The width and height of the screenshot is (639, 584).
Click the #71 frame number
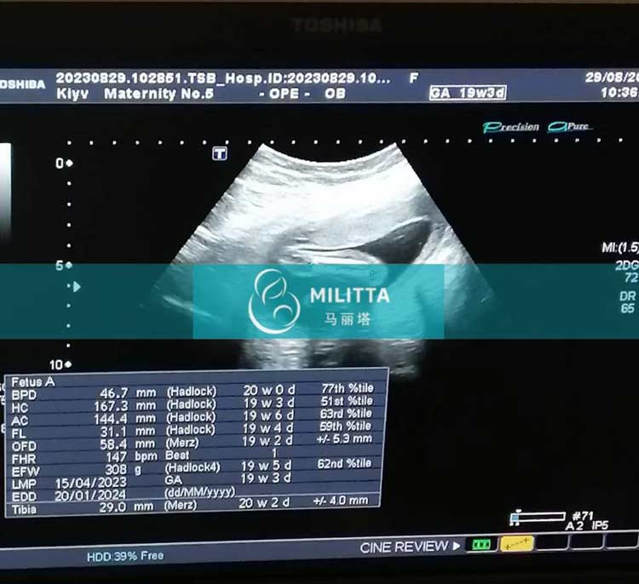(583, 516)
